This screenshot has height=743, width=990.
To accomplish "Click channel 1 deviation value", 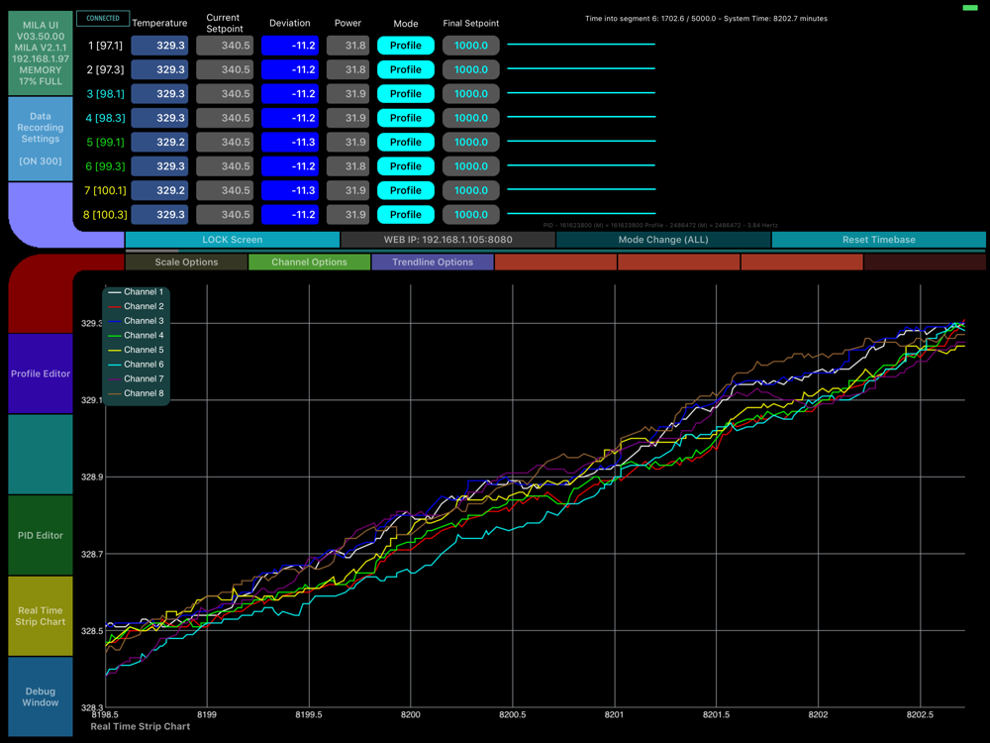I will tap(290, 46).
